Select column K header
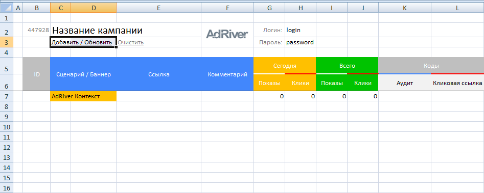Image resolution: width=484 pixels, height=193 pixels. tap(405, 8)
